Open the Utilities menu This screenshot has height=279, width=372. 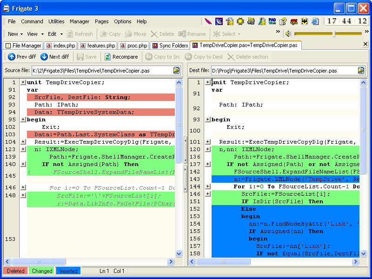(56, 21)
